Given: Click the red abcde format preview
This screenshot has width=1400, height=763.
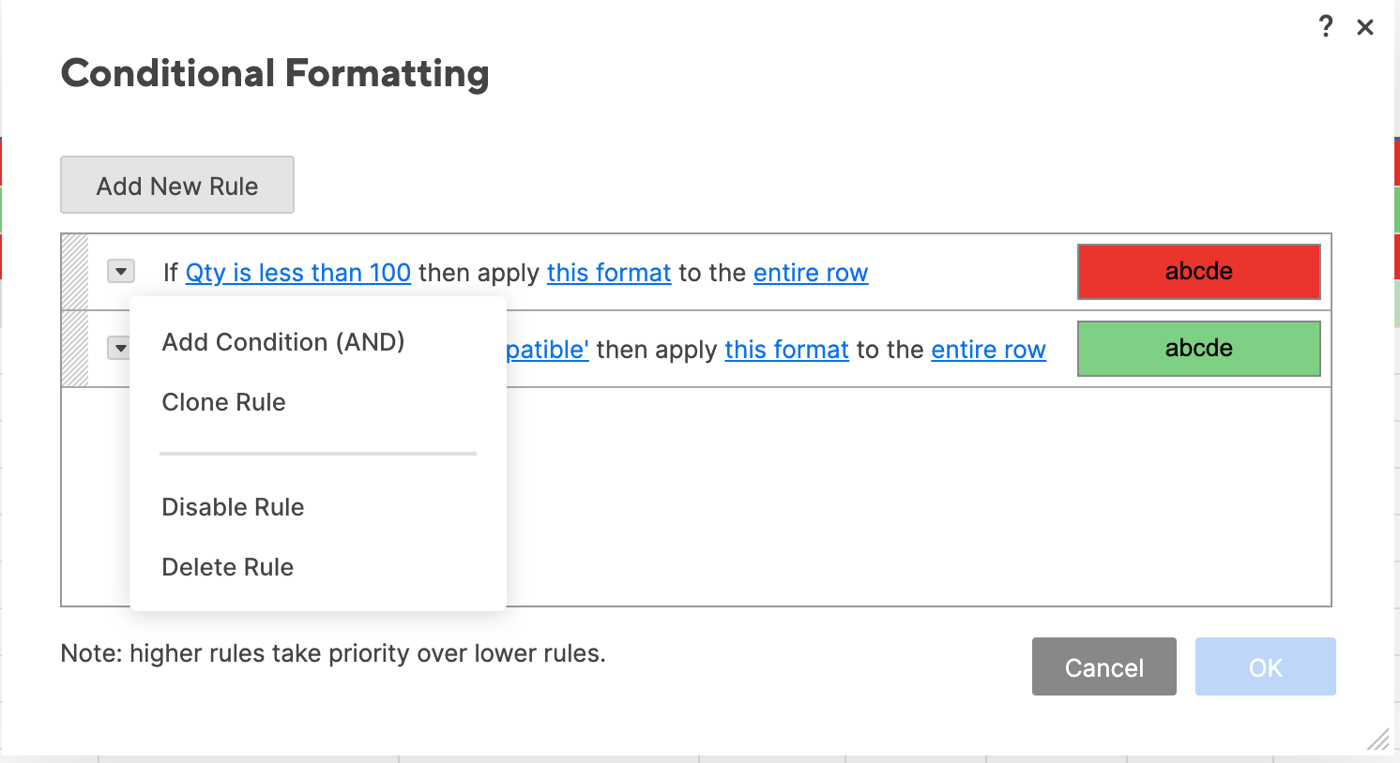Looking at the screenshot, I should coord(1198,272).
